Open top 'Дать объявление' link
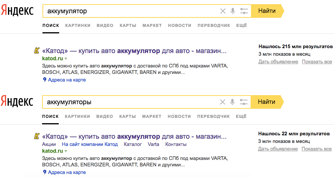The height and width of the screenshot is (177, 334). 278,61
